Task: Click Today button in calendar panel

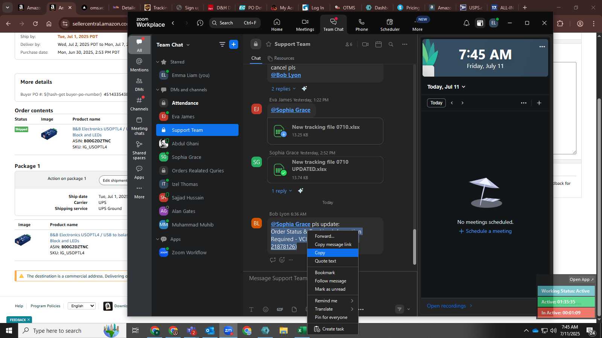Action: [436, 103]
